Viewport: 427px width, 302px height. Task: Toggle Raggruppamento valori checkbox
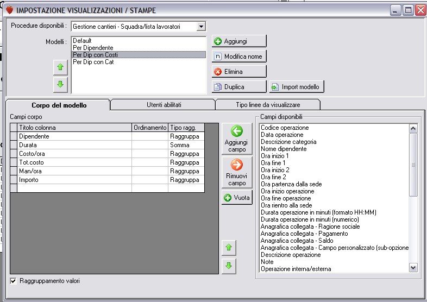pos(13,281)
